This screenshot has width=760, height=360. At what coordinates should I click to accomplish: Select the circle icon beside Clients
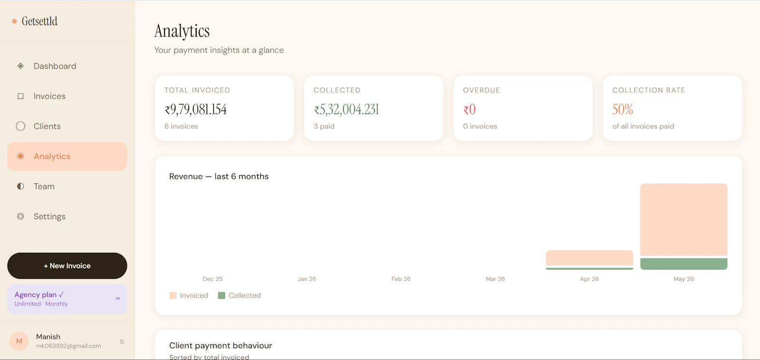point(20,126)
